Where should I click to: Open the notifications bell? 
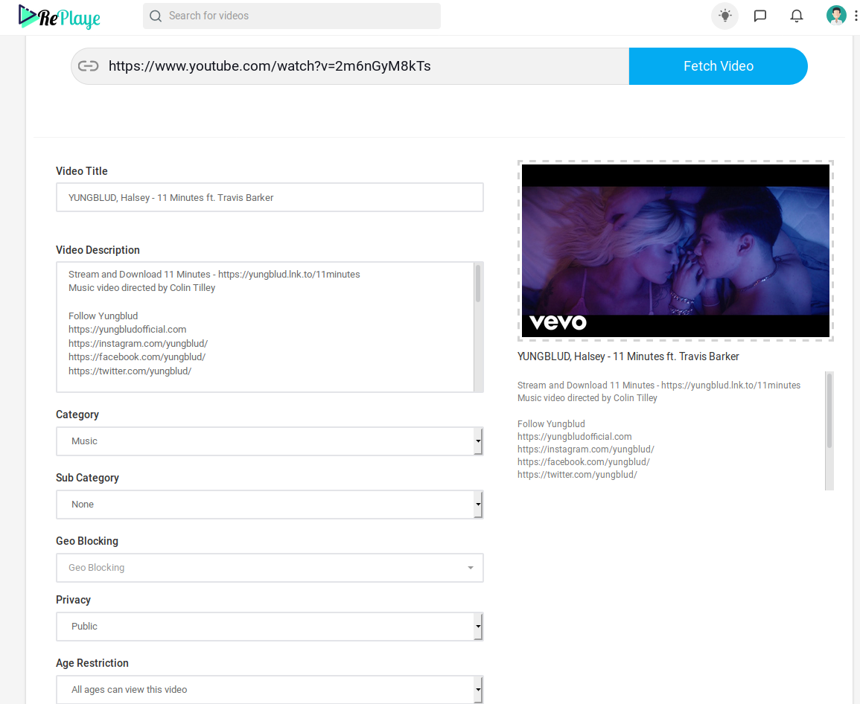point(797,16)
